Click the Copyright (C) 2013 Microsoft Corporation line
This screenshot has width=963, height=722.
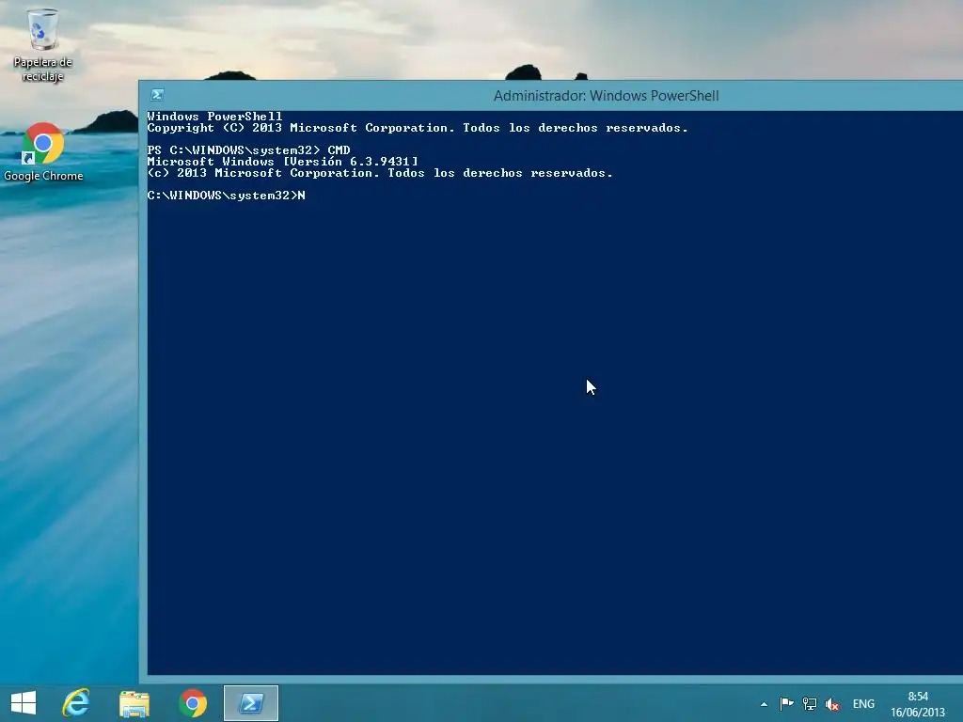coord(418,128)
